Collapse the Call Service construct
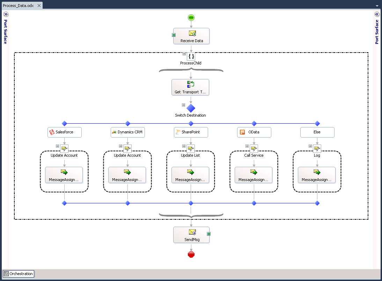The image size is (382, 281). click(247, 146)
